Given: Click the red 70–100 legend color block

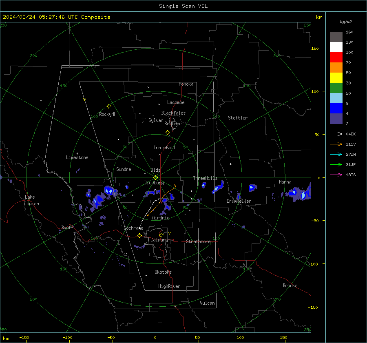Looking at the screenshot, I should tap(336, 58).
